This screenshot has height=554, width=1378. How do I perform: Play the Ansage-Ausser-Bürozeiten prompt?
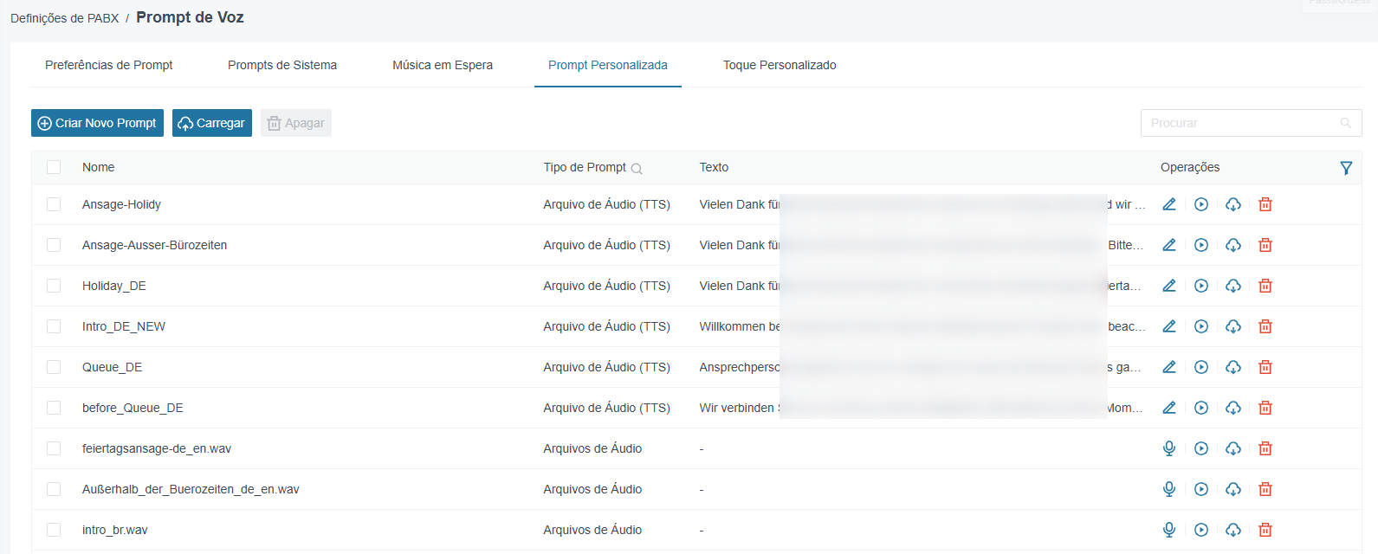click(x=1201, y=245)
